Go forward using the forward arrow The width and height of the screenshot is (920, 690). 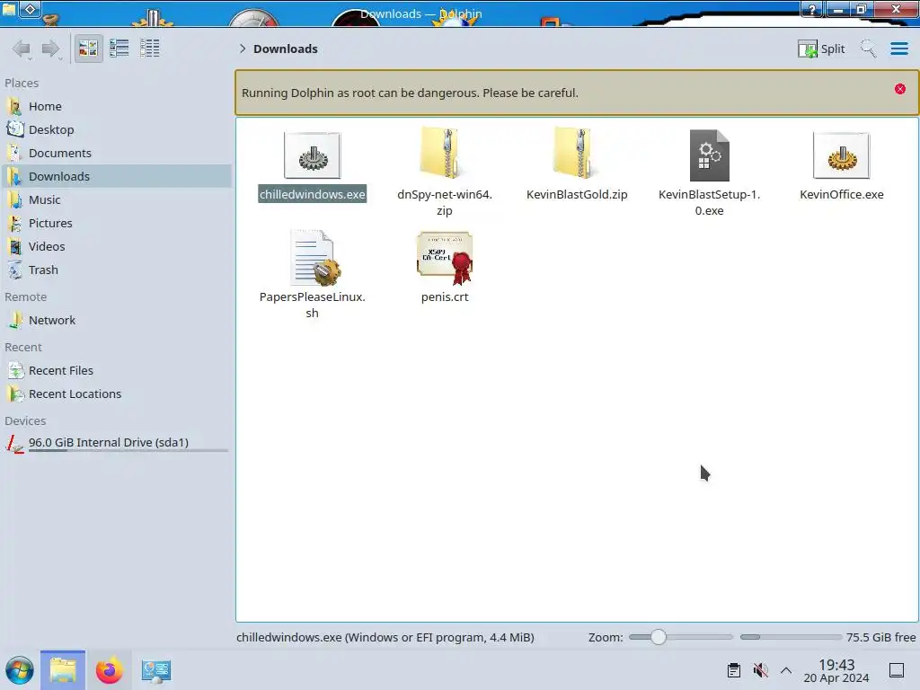51,49
